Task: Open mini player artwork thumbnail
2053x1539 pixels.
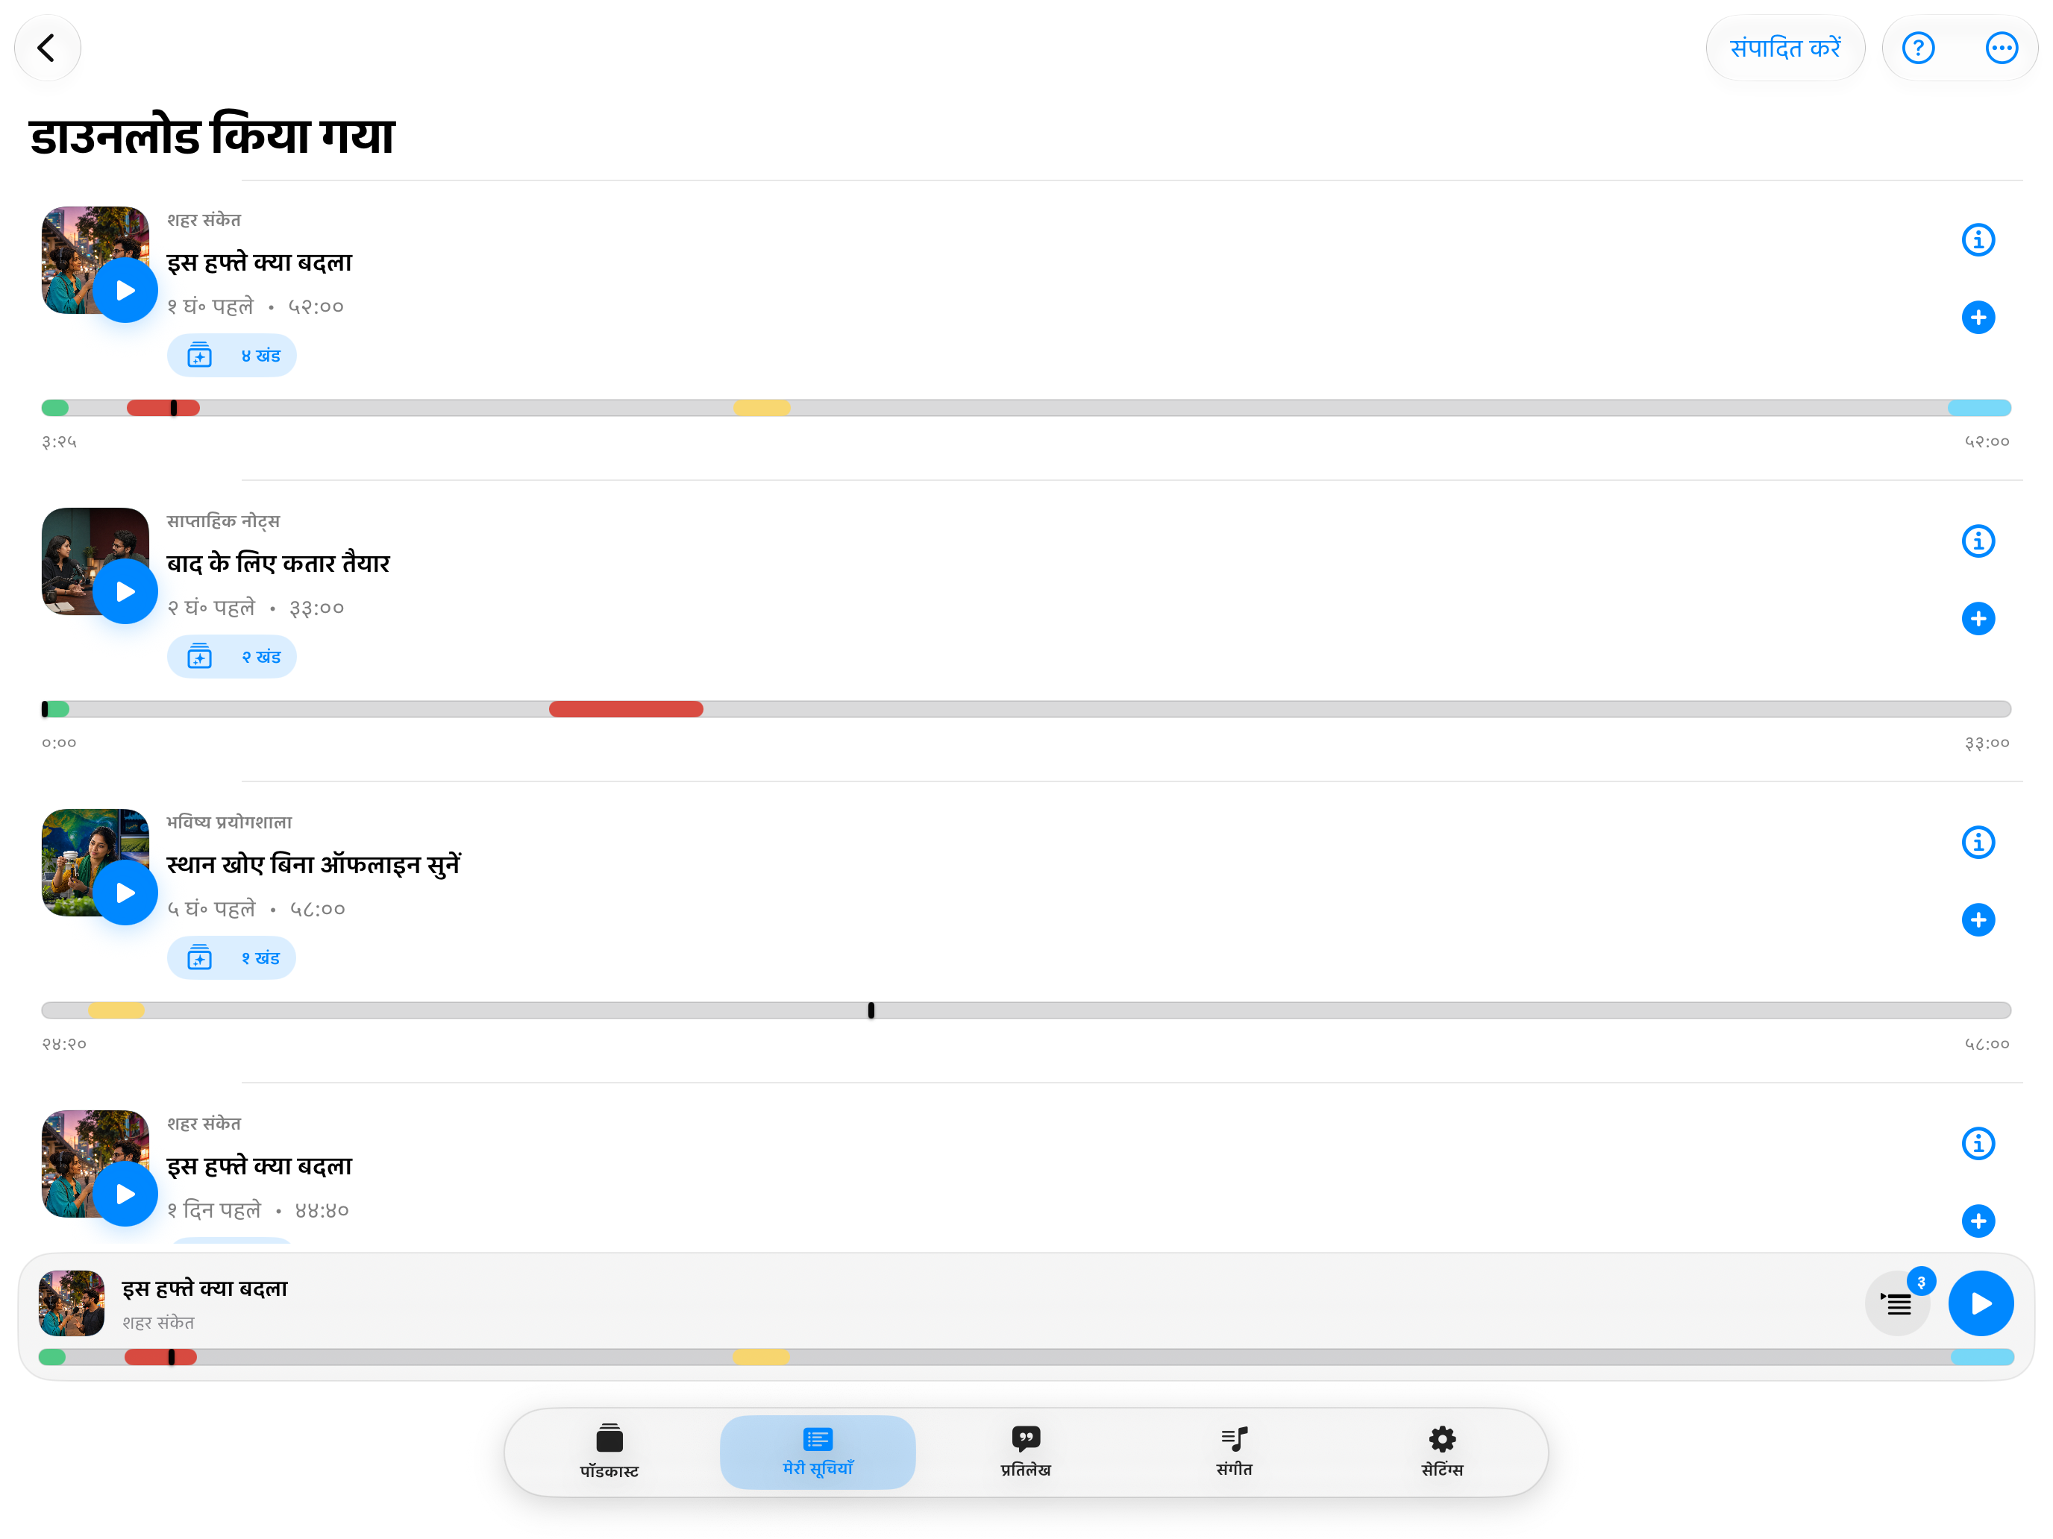Action: [x=72, y=1303]
